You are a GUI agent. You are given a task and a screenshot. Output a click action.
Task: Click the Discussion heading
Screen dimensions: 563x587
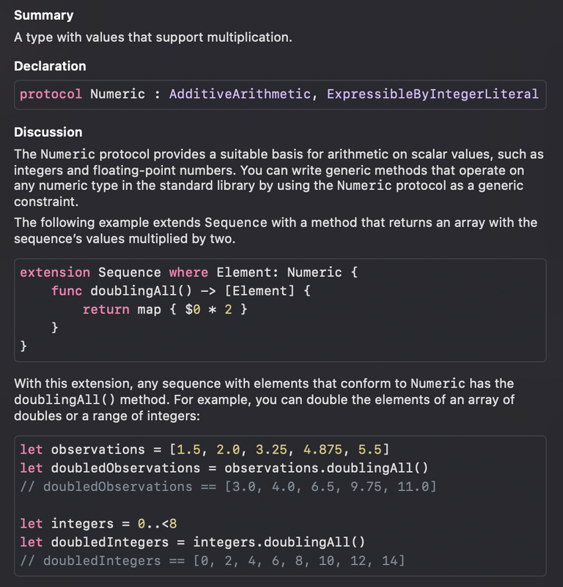(48, 132)
